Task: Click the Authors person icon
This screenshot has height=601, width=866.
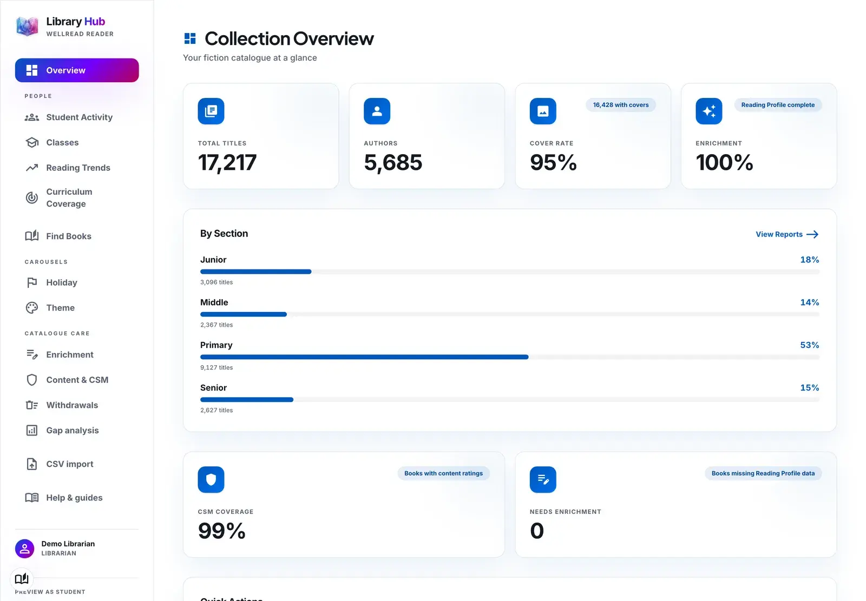Action: 377,111
